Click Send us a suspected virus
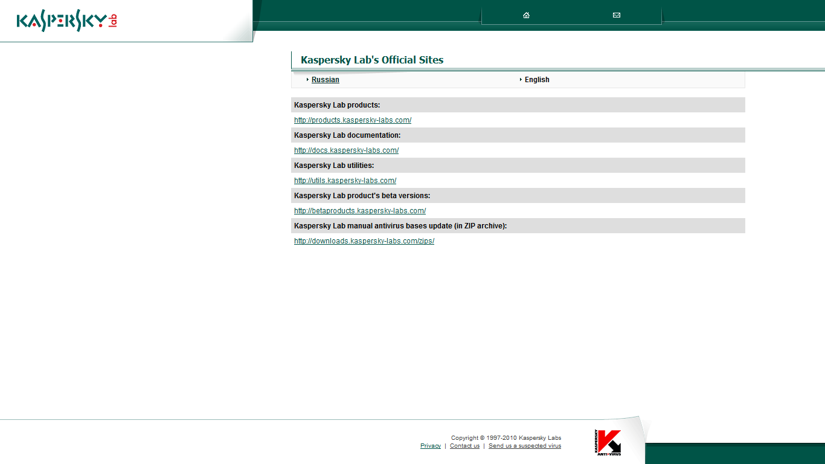Image resolution: width=825 pixels, height=464 pixels. click(524, 446)
